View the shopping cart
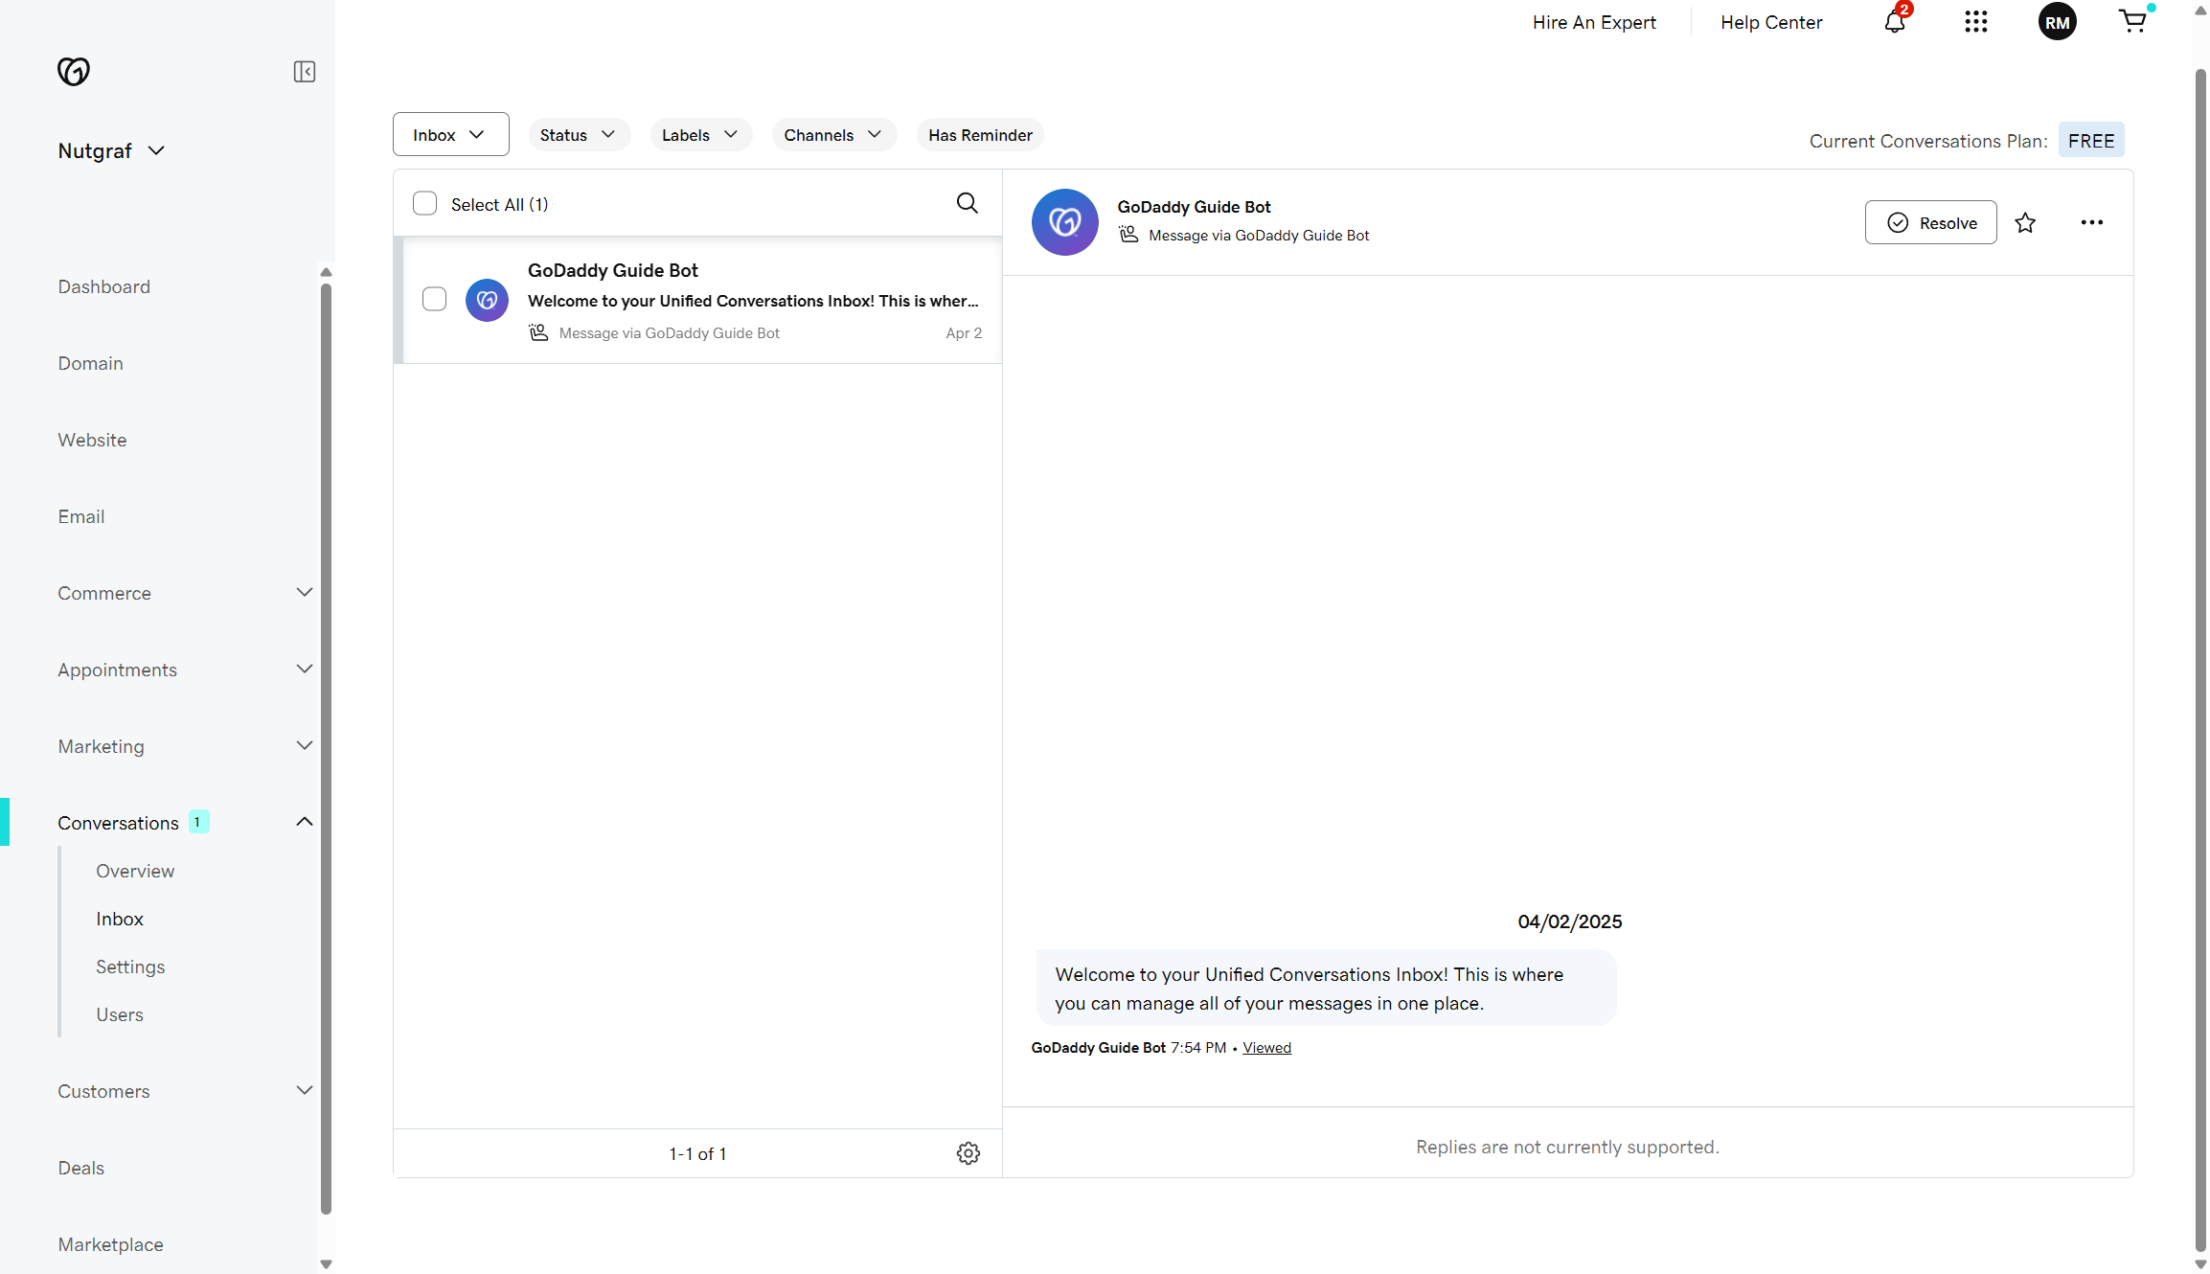 tap(2134, 21)
